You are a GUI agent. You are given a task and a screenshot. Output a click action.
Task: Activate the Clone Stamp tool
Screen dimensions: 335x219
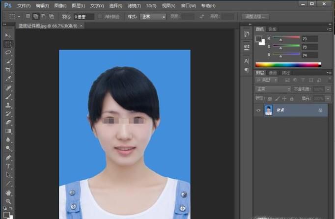click(x=8, y=105)
